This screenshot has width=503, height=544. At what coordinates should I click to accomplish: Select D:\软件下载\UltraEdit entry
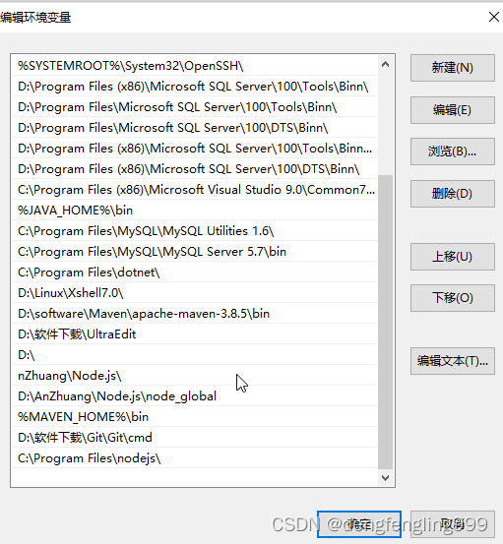coord(194,334)
